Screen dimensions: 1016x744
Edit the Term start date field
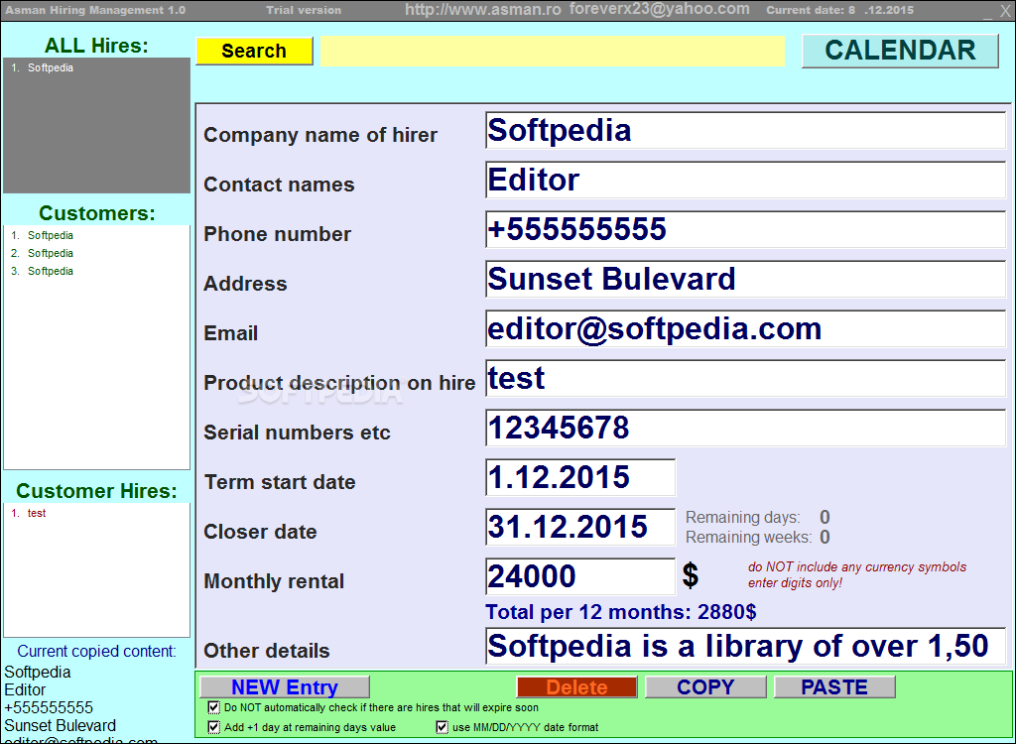[x=579, y=477]
